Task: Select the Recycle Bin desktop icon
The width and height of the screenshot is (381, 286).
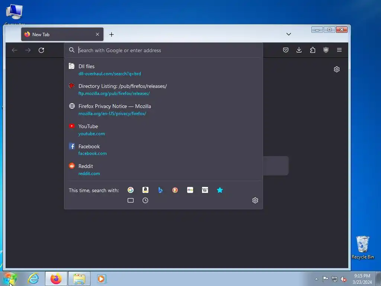Action: tap(363, 248)
